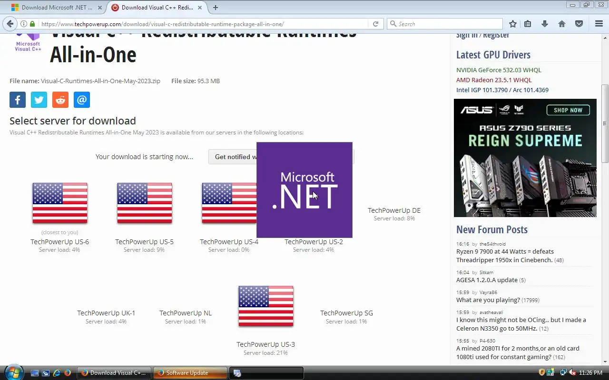Select the Download Visual C++ Redistributable tab
The width and height of the screenshot is (609, 380).
pyautogui.click(x=157, y=7)
